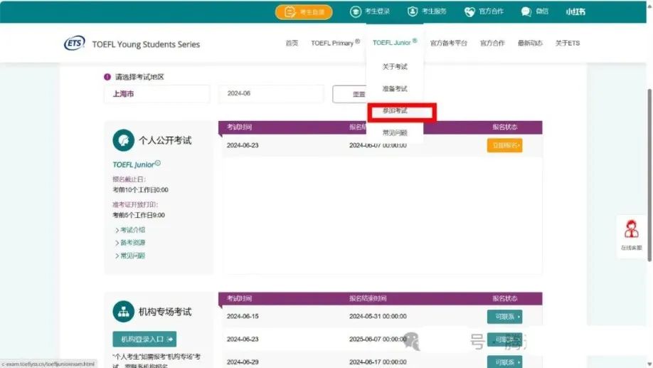653x368 pixels.
Task: Click the TOEFL Junior label in sidebar
Action: pyautogui.click(x=136, y=164)
